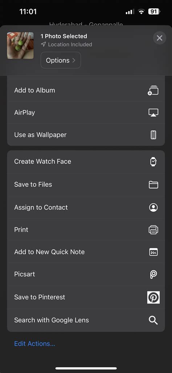The image size is (172, 373).
Task: Tap the Quick Note icon
Action: [x=153, y=252]
